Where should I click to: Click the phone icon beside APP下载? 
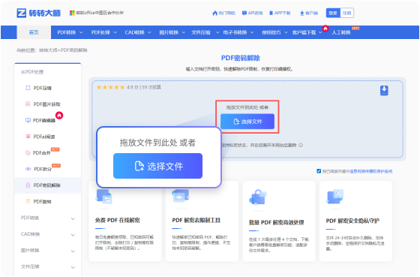point(271,13)
